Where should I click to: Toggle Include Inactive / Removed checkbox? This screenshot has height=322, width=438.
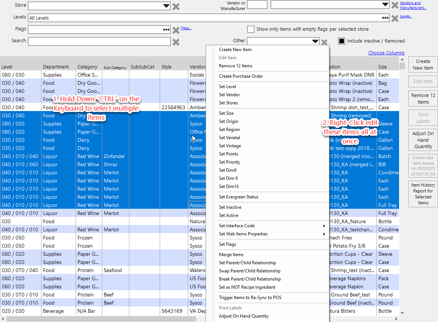click(342, 41)
